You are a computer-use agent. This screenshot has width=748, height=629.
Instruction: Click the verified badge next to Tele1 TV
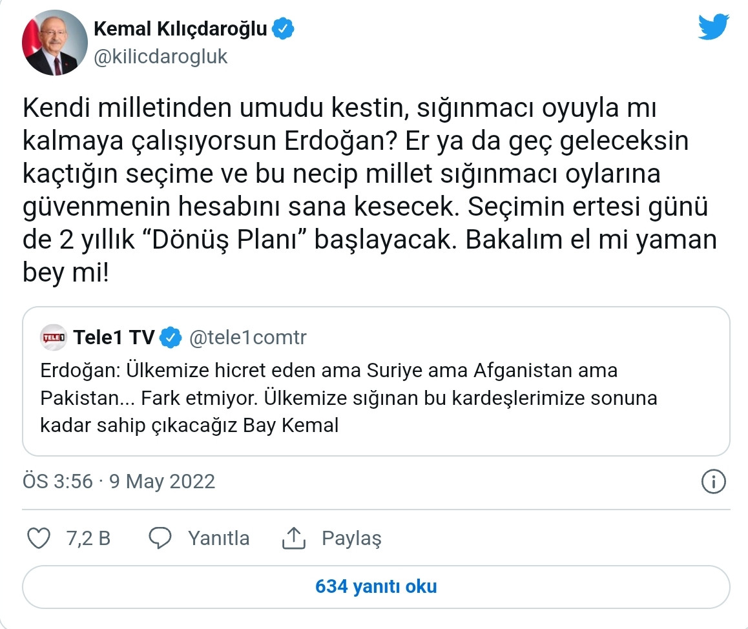click(169, 336)
